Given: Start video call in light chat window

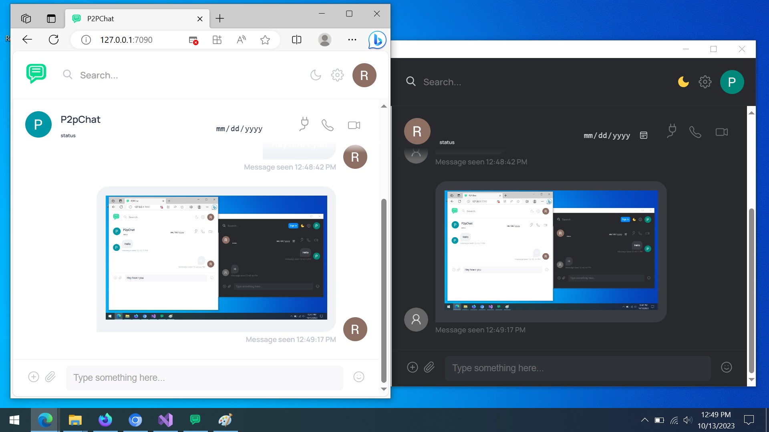Looking at the screenshot, I should (354, 125).
